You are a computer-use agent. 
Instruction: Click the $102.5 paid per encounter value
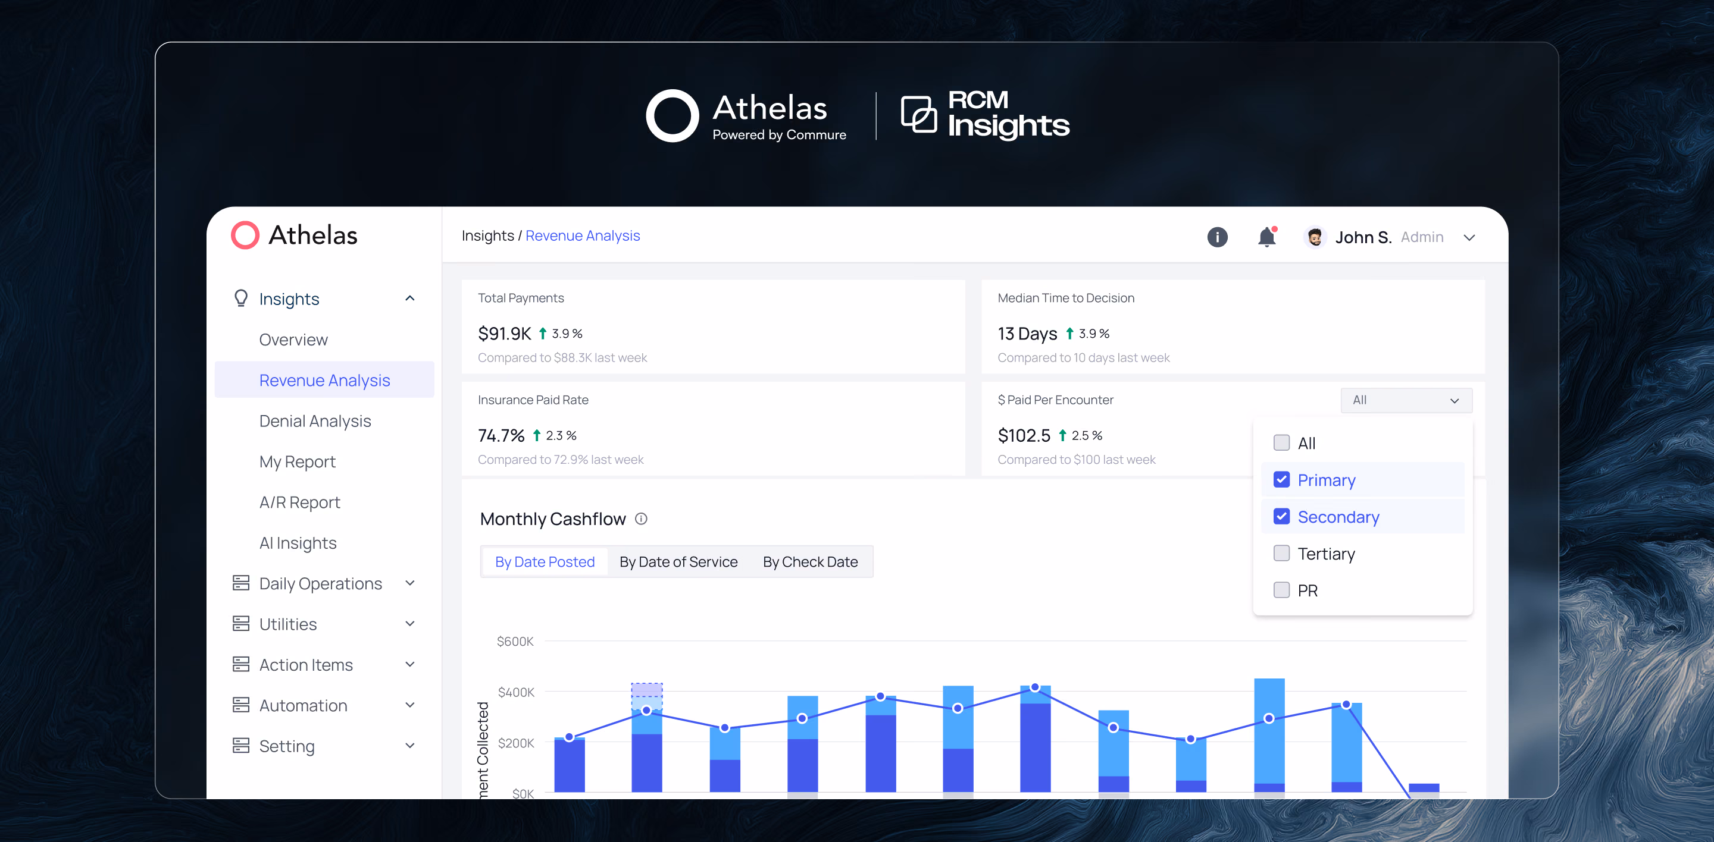[x=1024, y=435]
